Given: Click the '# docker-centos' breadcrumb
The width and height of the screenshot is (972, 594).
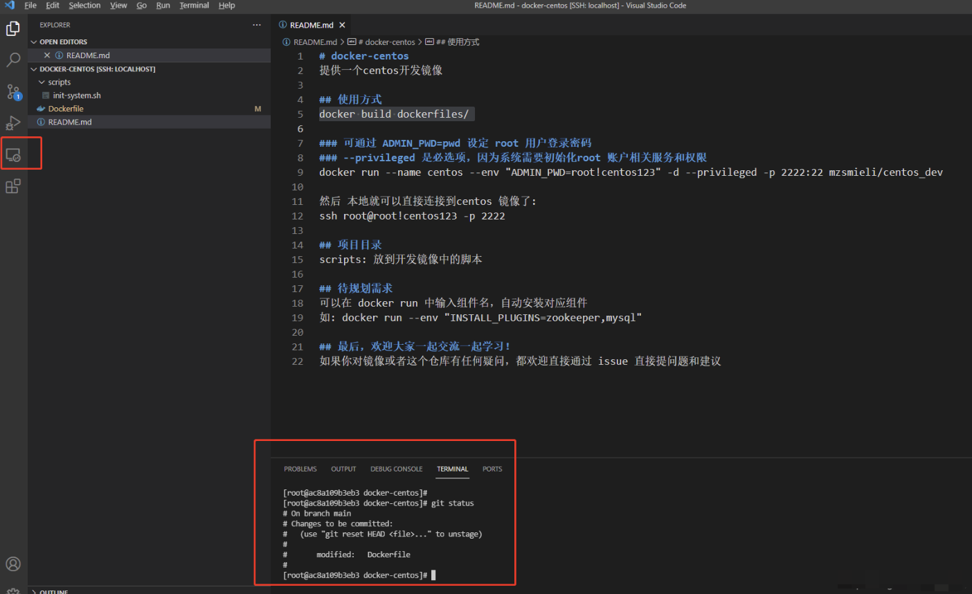Looking at the screenshot, I should click(x=386, y=42).
